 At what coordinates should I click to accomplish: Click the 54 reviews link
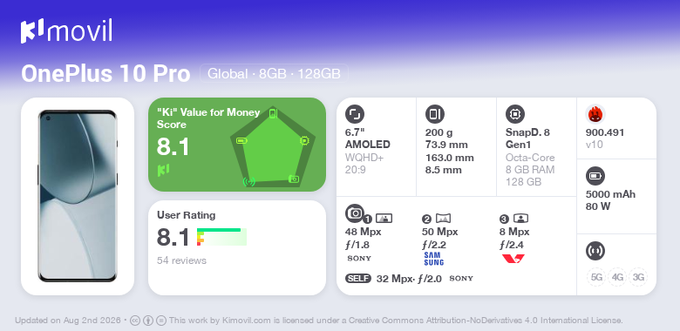181,260
